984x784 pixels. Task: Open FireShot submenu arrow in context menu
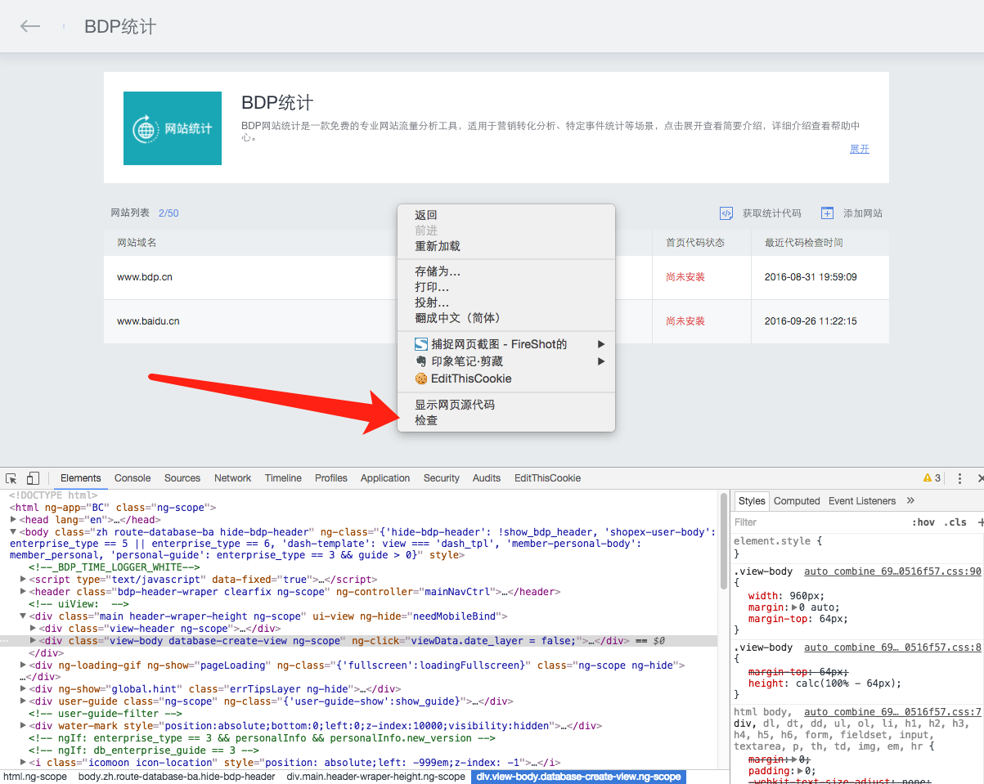coord(601,344)
